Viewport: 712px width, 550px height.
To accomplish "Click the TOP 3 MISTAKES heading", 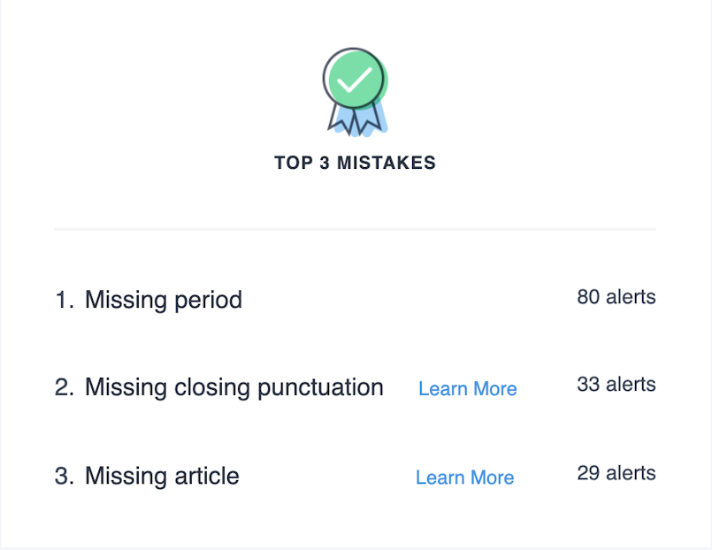I will click(355, 163).
